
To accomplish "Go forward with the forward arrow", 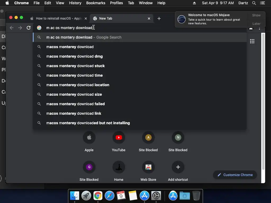I will pyautogui.click(x=20, y=28).
